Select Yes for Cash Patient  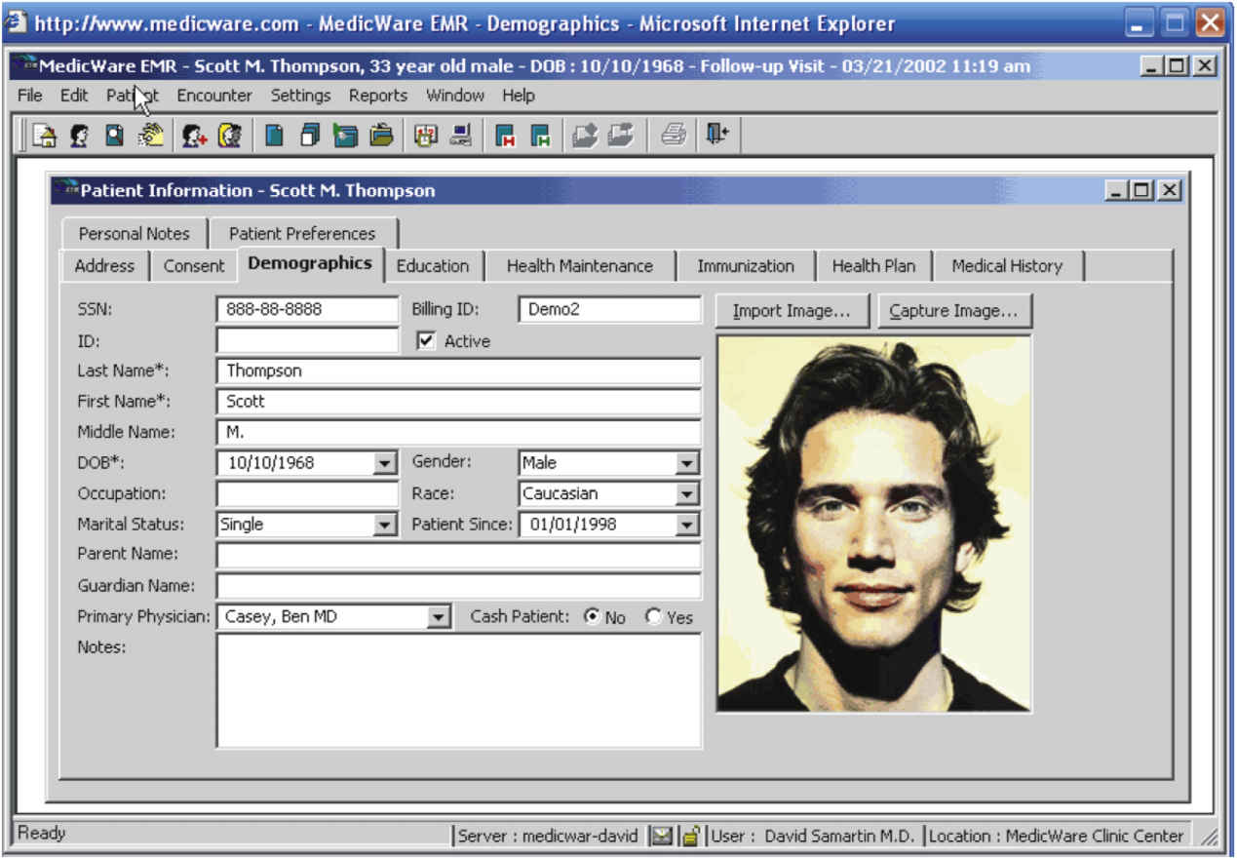click(x=653, y=617)
